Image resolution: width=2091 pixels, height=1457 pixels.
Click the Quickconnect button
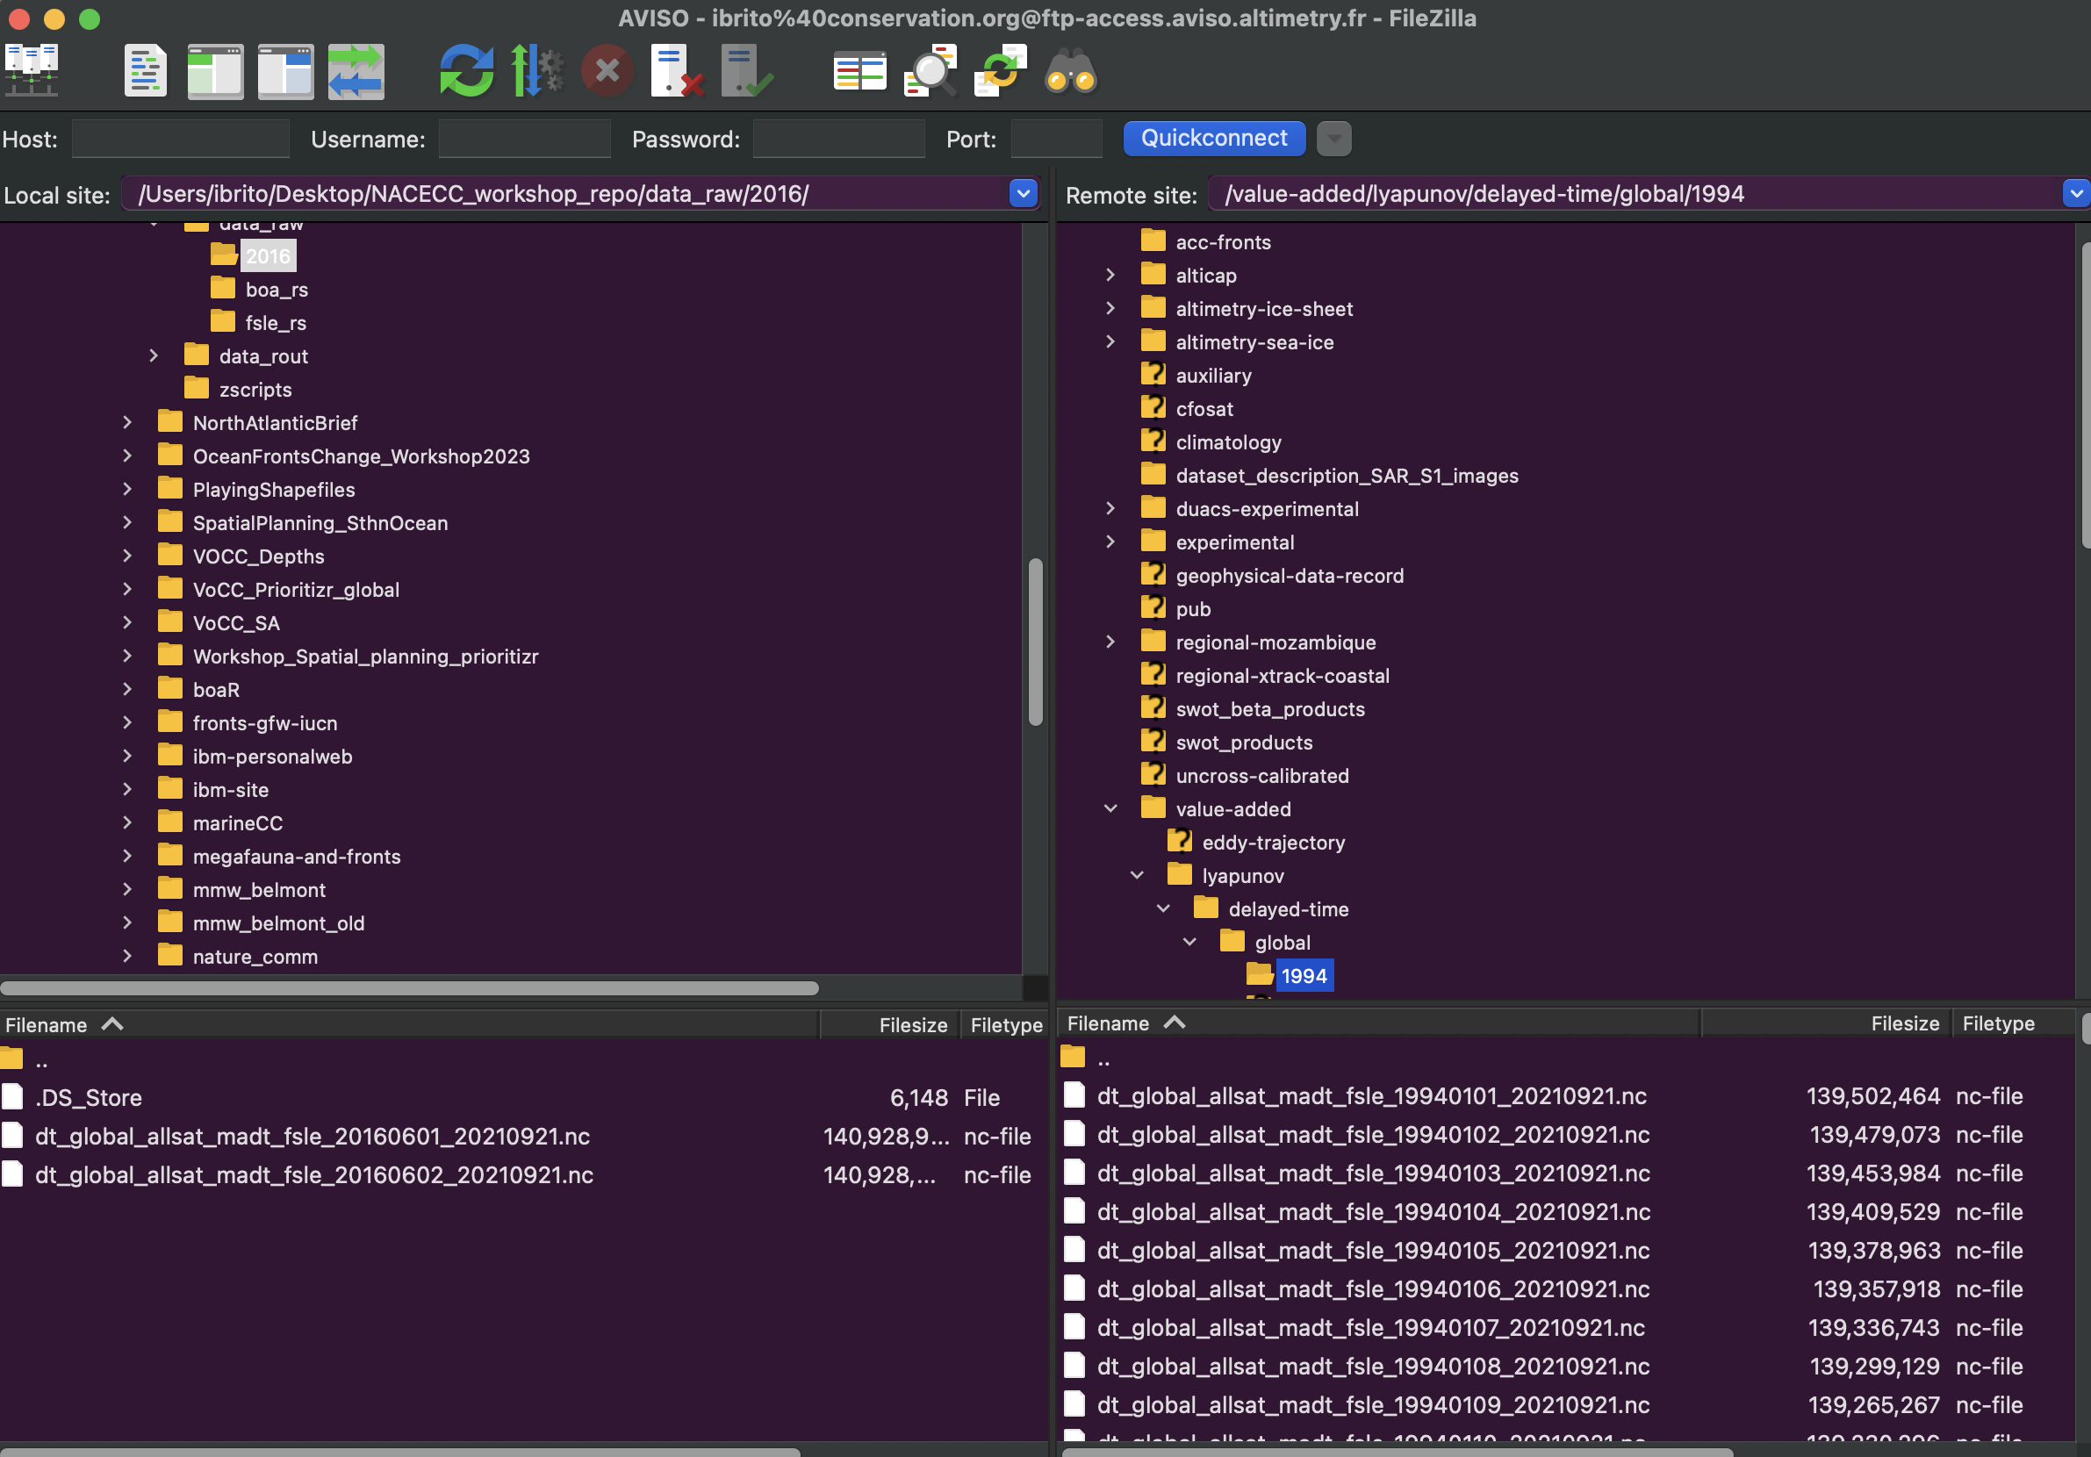[1213, 139]
